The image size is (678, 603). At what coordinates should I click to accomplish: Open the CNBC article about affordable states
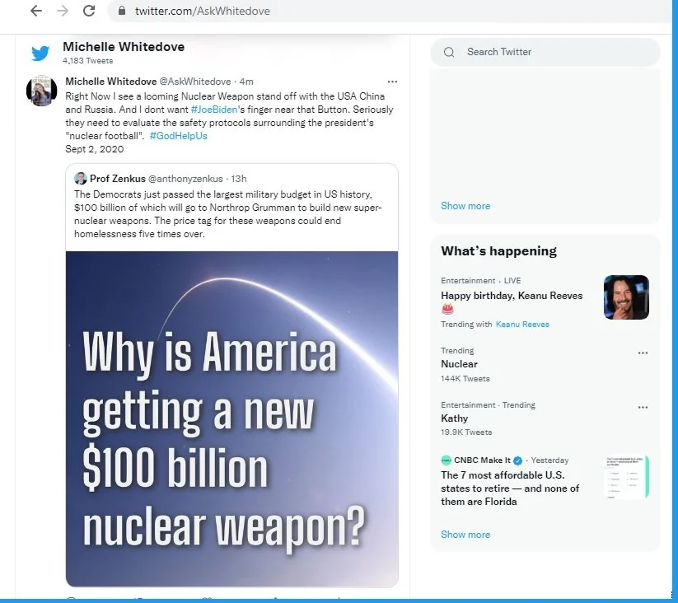tap(510, 488)
